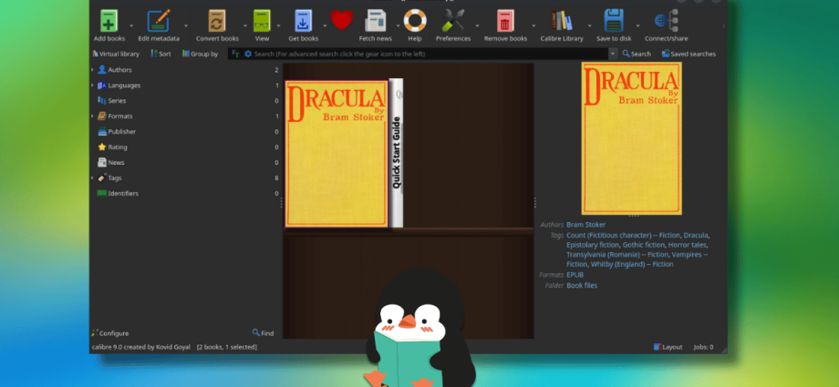This screenshot has width=839, height=387.
Task: Open Remove books dropdown arrow
Action: [x=533, y=25]
